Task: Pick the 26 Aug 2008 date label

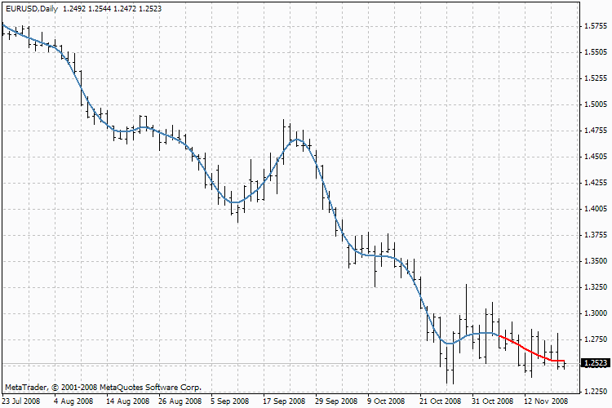Action: pyautogui.click(x=178, y=401)
